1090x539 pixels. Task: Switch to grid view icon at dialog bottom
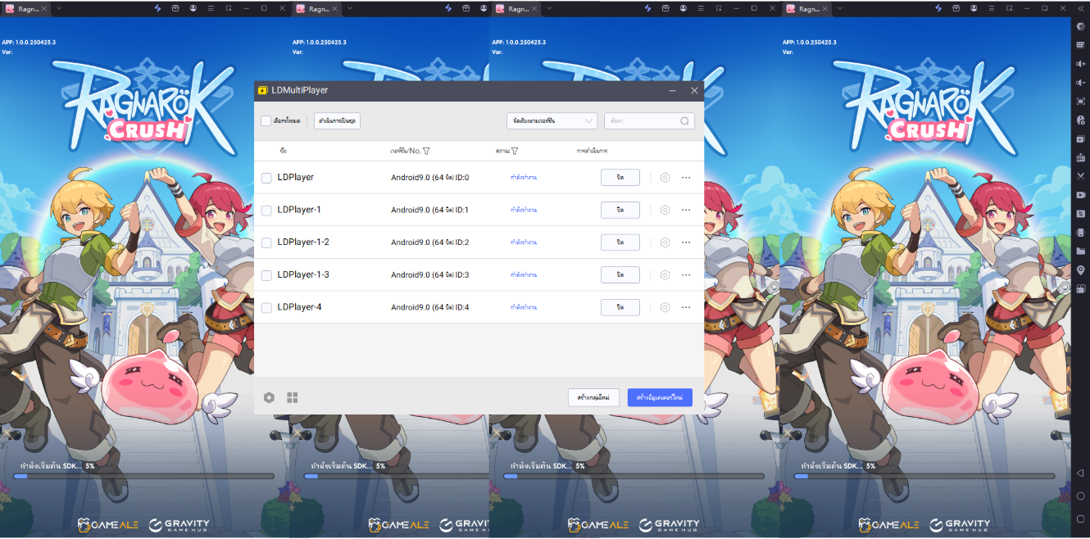coord(293,397)
